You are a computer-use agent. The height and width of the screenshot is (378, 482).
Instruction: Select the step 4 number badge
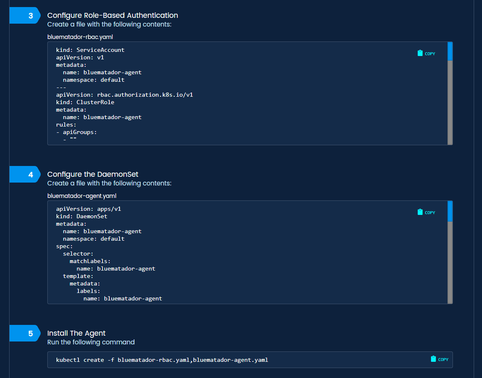(30, 175)
